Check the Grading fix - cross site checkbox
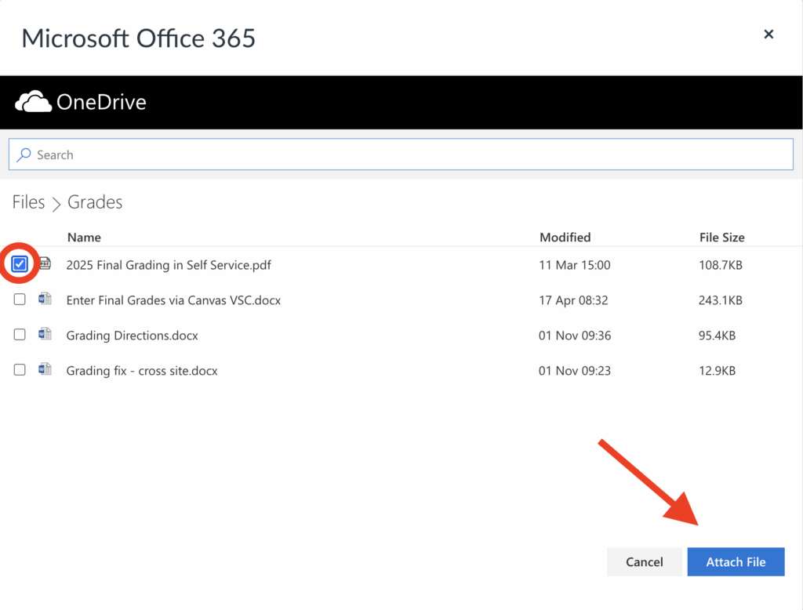 (19, 370)
